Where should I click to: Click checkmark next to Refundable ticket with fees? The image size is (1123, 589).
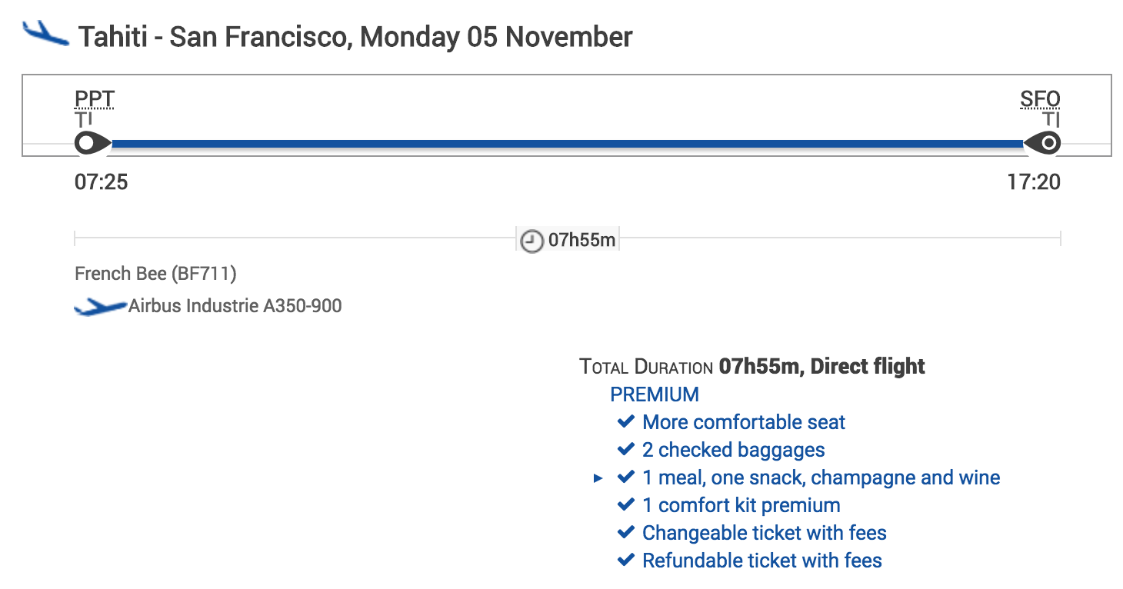(626, 561)
